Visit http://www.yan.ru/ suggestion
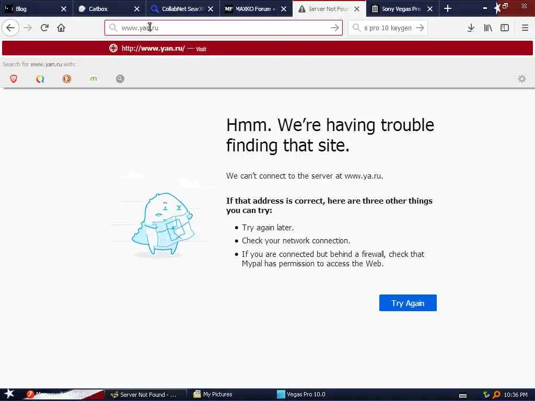This screenshot has height=401, width=535. (x=267, y=48)
